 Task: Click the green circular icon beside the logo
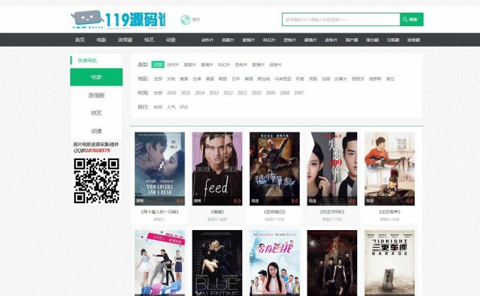point(185,19)
